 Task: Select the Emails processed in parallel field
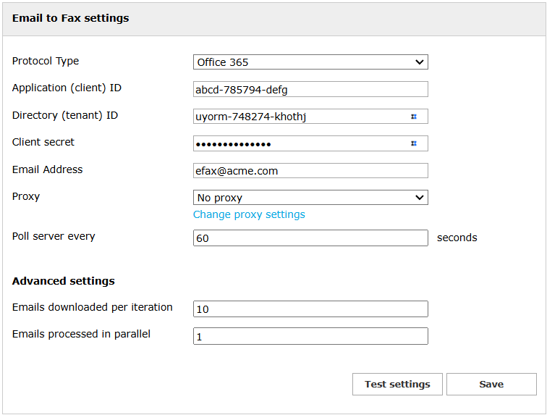click(x=310, y=336)
